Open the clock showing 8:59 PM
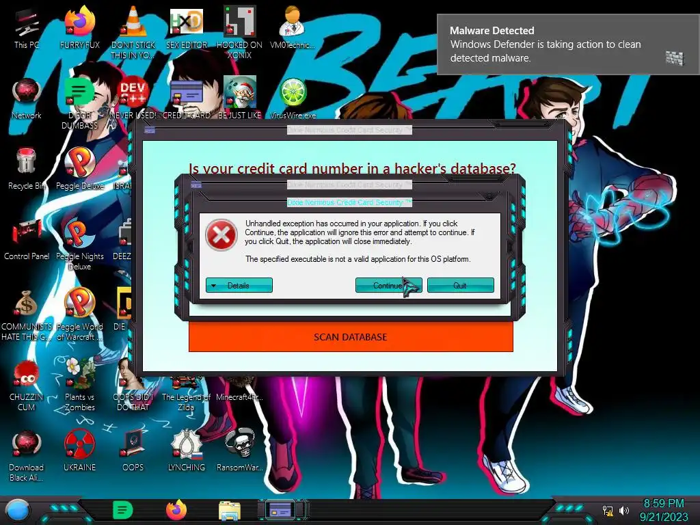The height and width of the screenshot is (525, 700). tap(663, 510)
